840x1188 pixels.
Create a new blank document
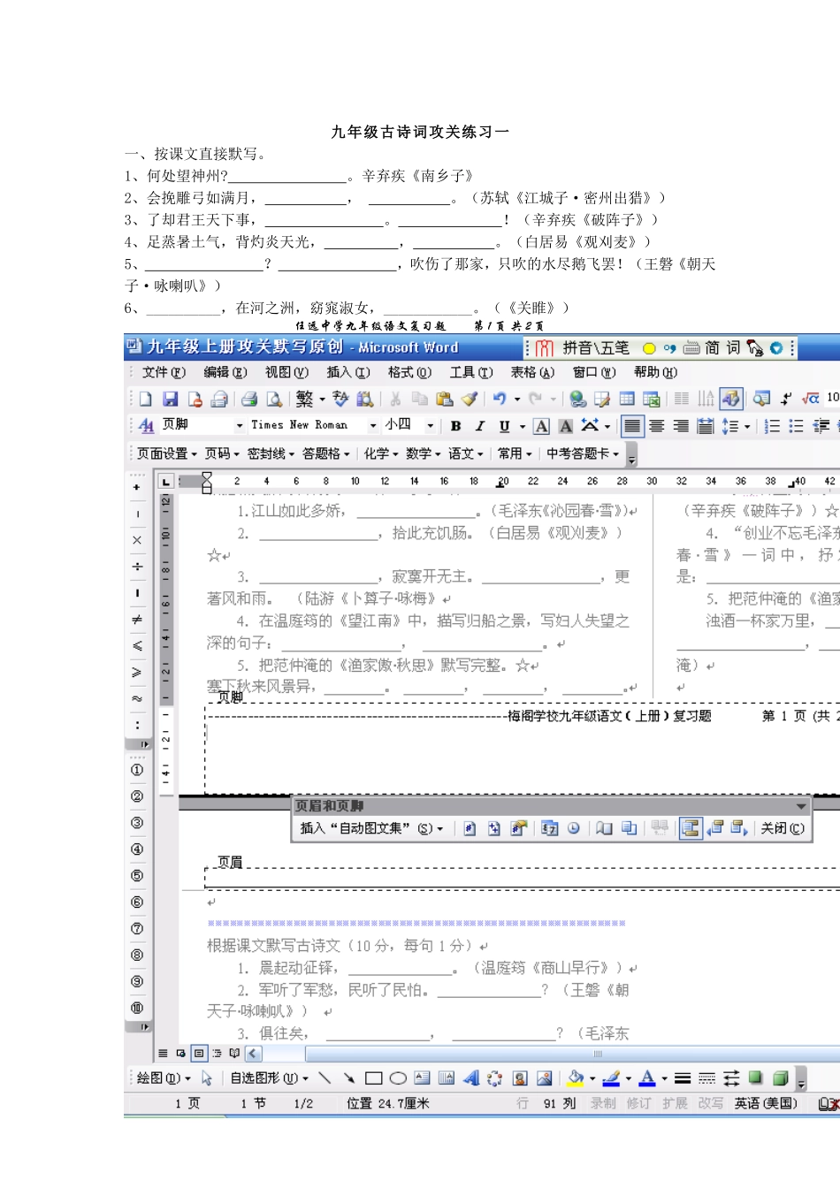coord(146,400)
